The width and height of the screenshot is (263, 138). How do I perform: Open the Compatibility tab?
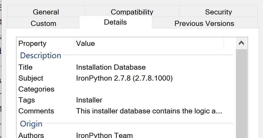[132, 11]
